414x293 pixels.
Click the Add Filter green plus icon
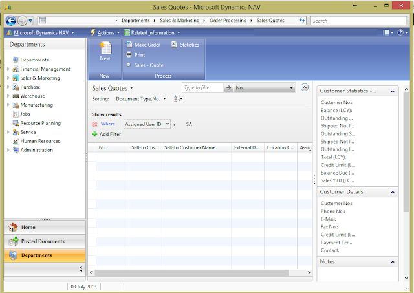click(x=94, y=134)
